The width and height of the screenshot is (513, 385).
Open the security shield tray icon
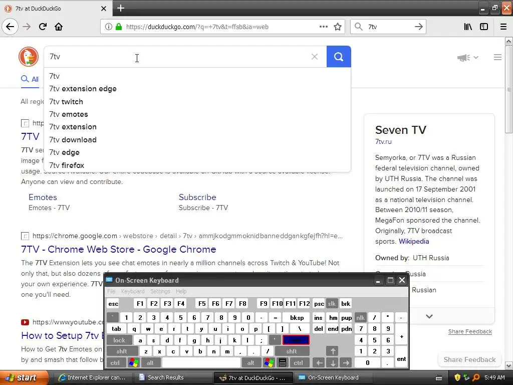coord(457,377)
